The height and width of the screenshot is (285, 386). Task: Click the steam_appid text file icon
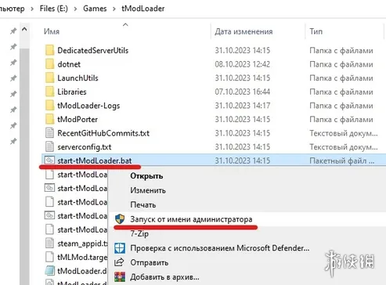(x=49, y=244)
